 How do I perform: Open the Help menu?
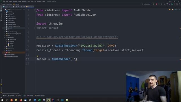pyautogui.click(x=44, y=1)
